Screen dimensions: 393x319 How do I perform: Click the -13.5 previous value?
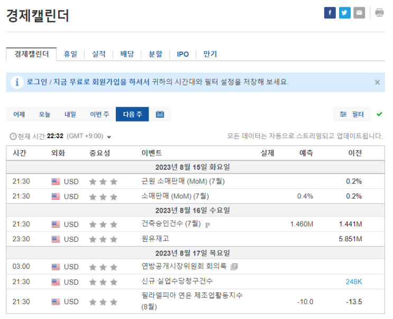pos(354,302)
